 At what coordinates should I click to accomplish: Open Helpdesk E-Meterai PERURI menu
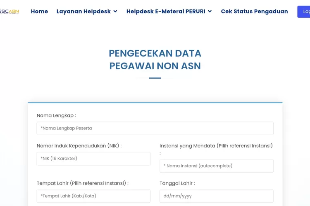tap(166, 12)
